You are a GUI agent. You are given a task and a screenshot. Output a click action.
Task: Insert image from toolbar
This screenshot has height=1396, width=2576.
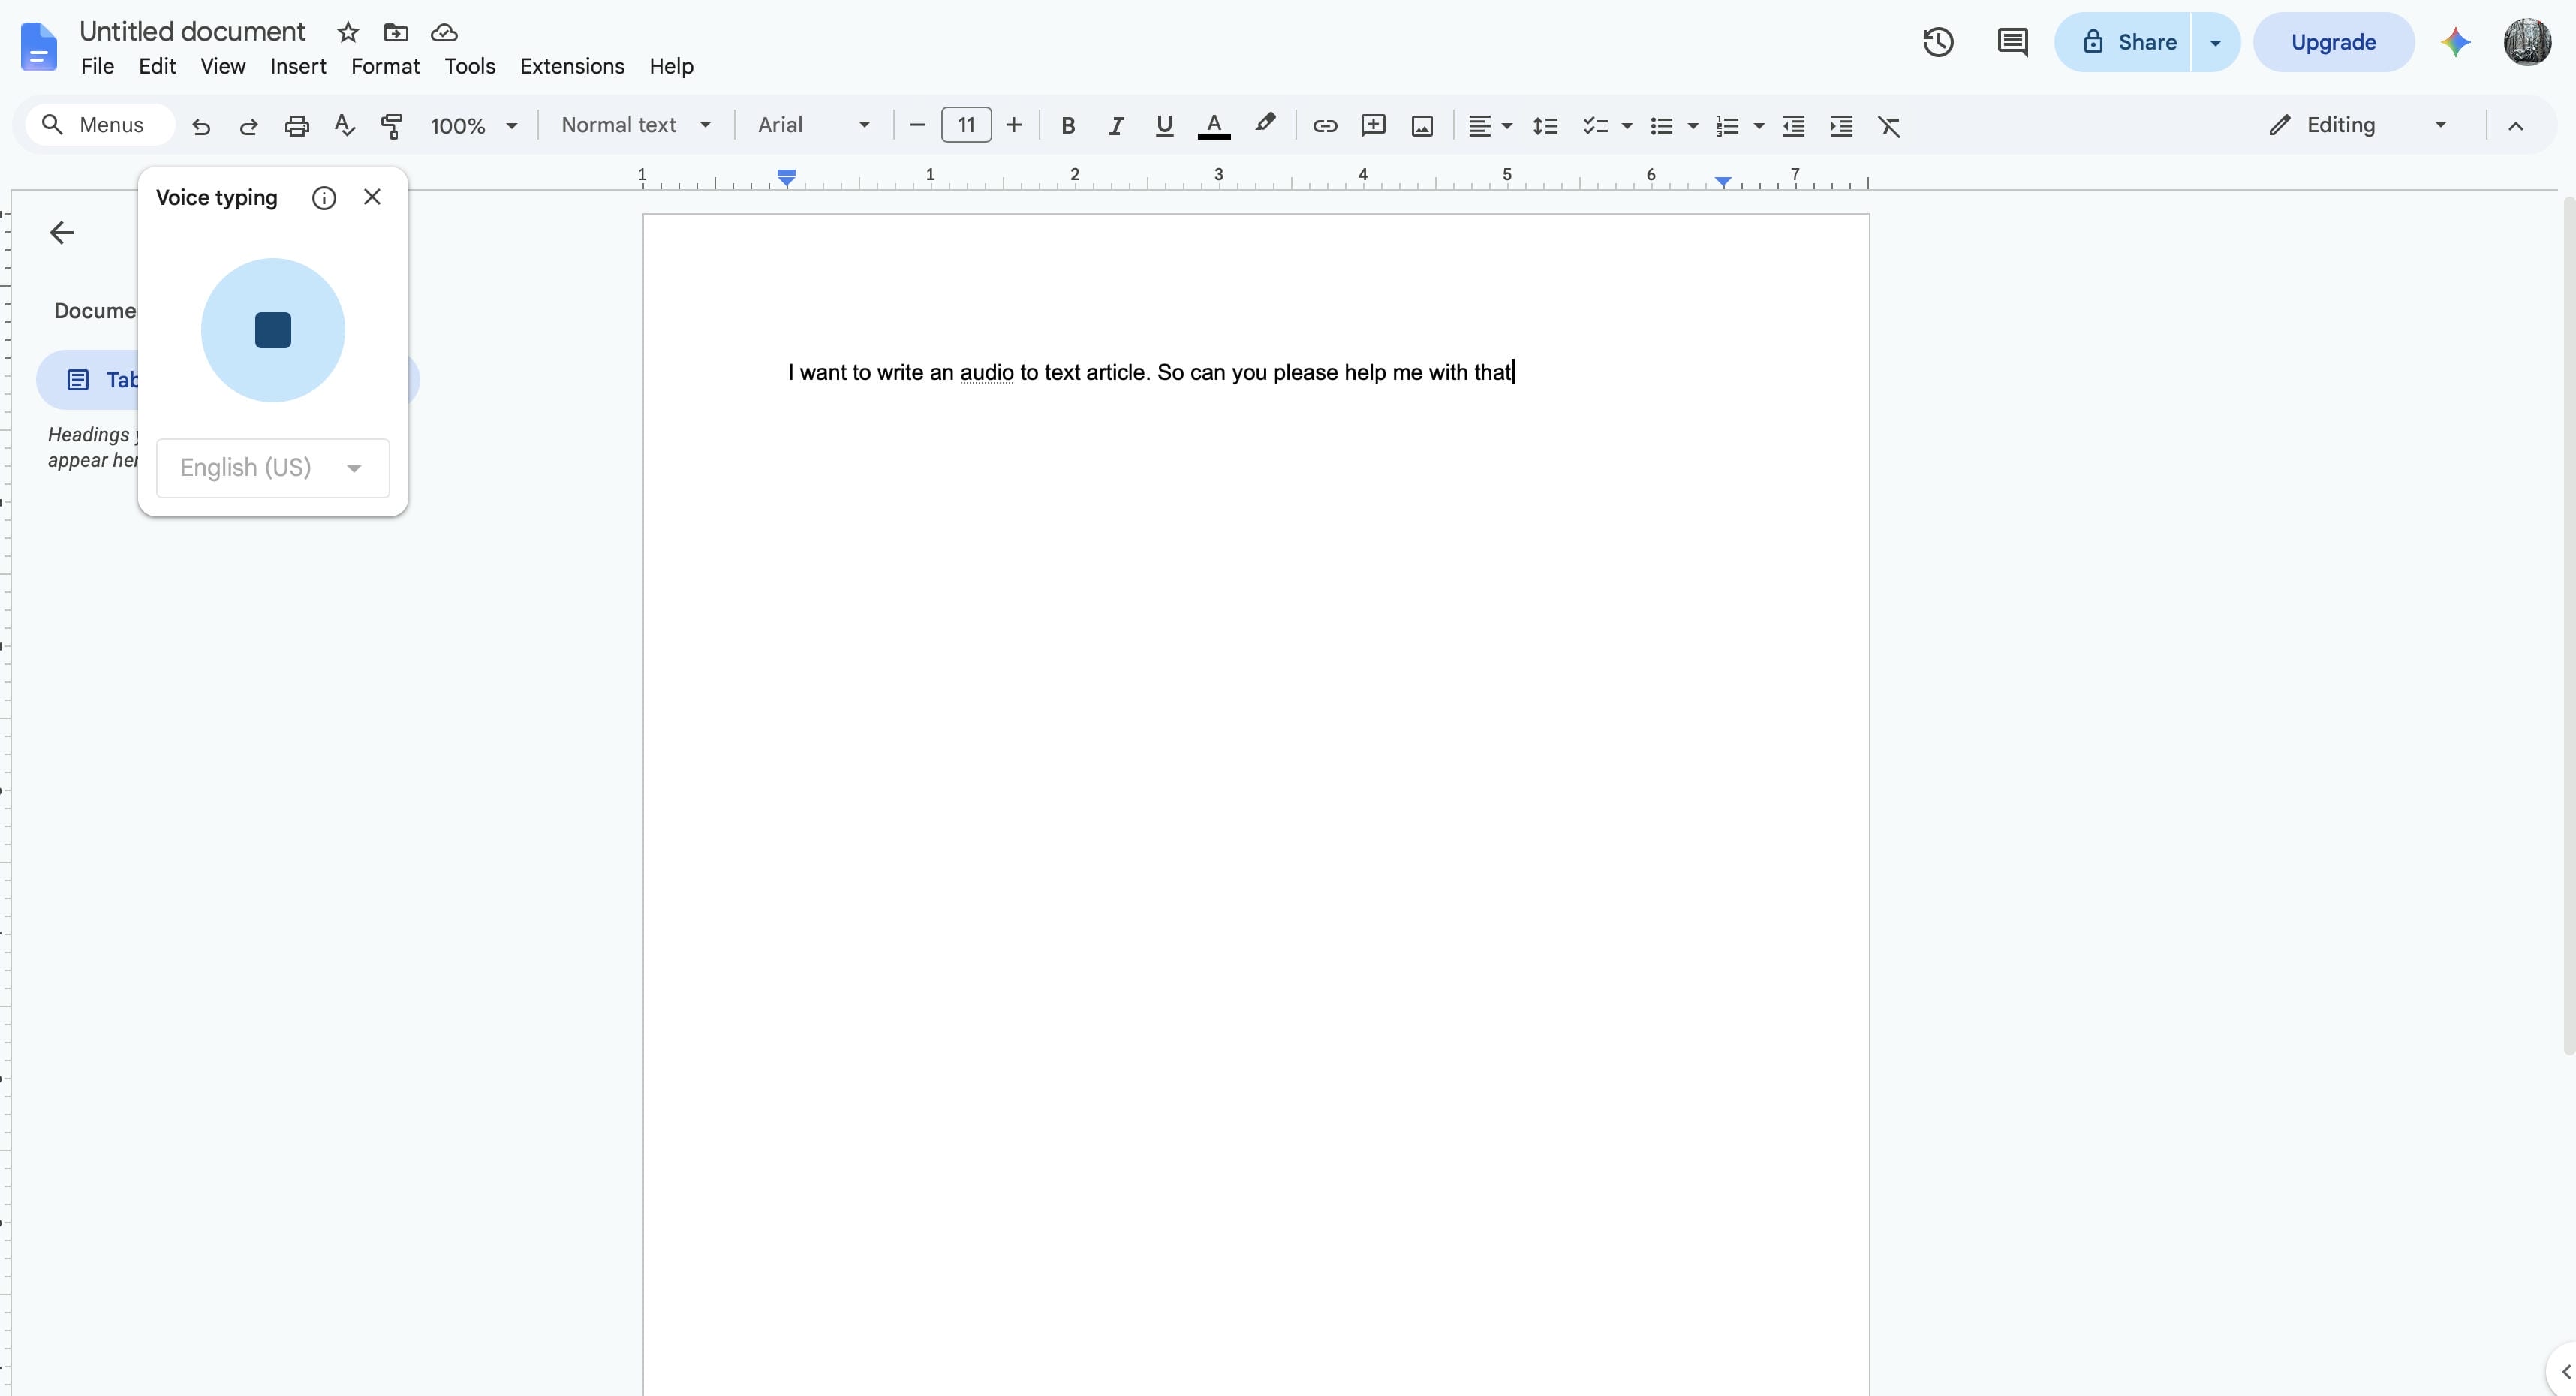[x=1422, y=126]
